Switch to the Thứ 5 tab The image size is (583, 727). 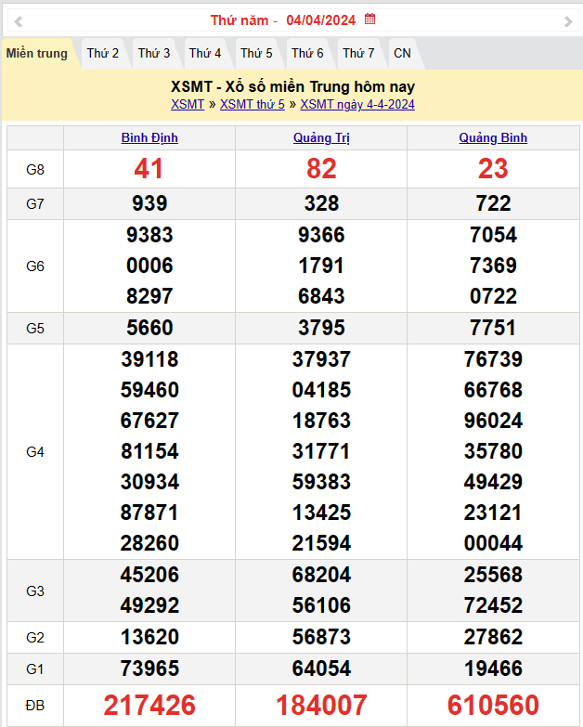coord(256,54)
